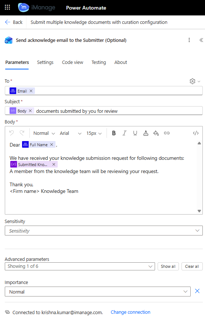The width and height of the screenshot is (205, 320).
Task: Click the Clear all button
Action: click(192, 266)
